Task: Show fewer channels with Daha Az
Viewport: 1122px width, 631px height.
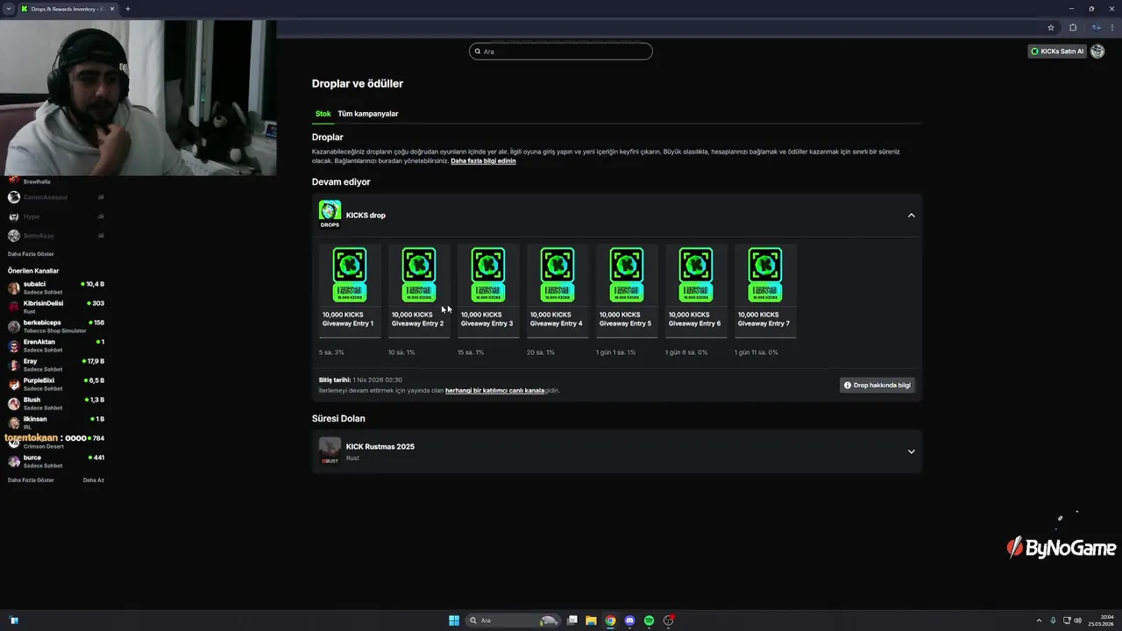Action: 94,480
